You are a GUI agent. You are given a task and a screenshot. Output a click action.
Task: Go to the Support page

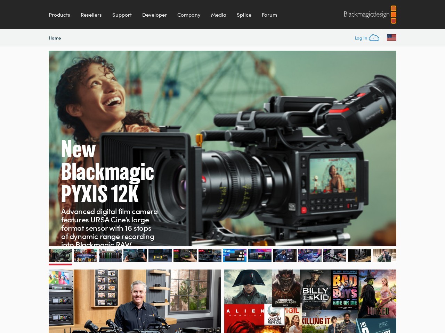pyautogui.click(x=122, y=15)
